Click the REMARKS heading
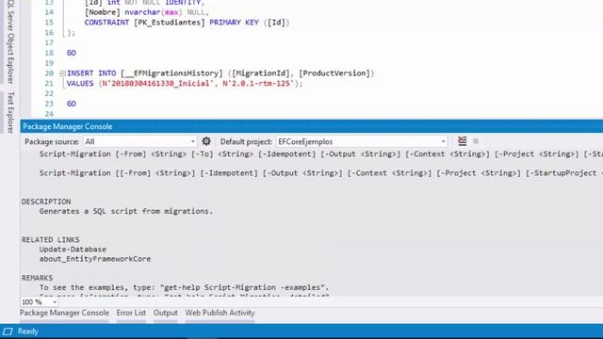This screenshot has width=603, height=339. [x=38, y=278]
